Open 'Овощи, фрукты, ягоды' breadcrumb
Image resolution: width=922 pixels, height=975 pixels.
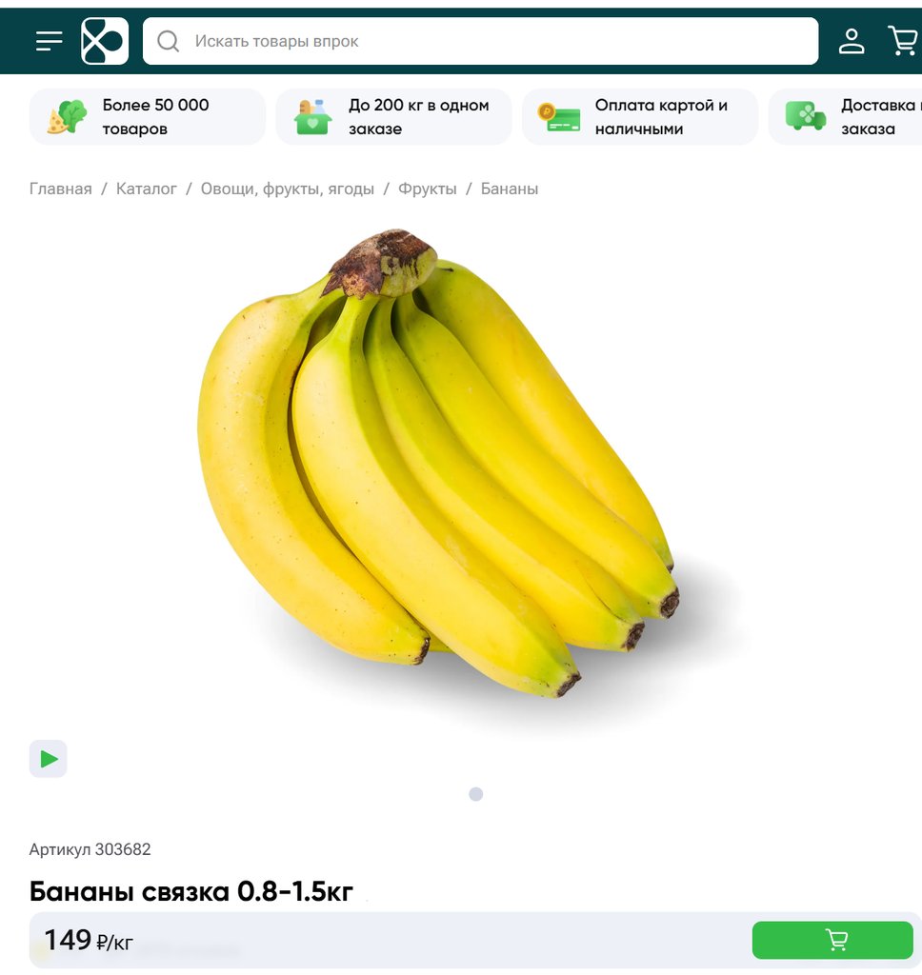288,189
